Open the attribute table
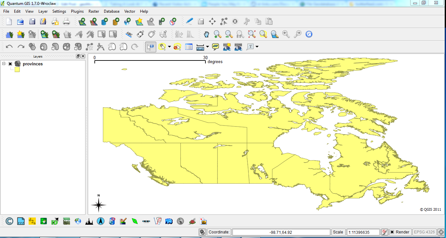The height and width of the screenshot is (238, 446). coord(189,47)
